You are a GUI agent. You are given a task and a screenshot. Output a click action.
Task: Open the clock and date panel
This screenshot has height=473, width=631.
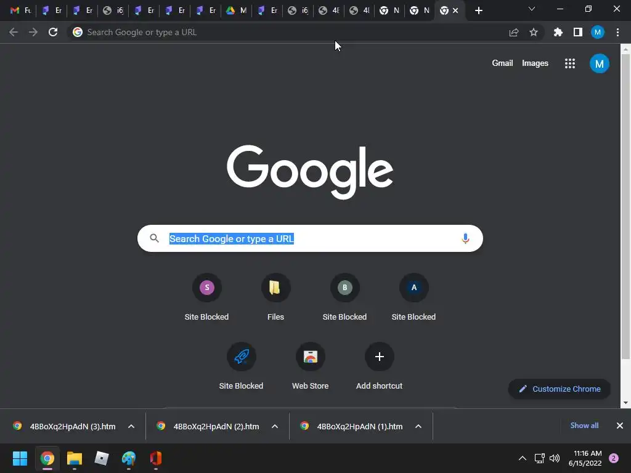point(585,458)
